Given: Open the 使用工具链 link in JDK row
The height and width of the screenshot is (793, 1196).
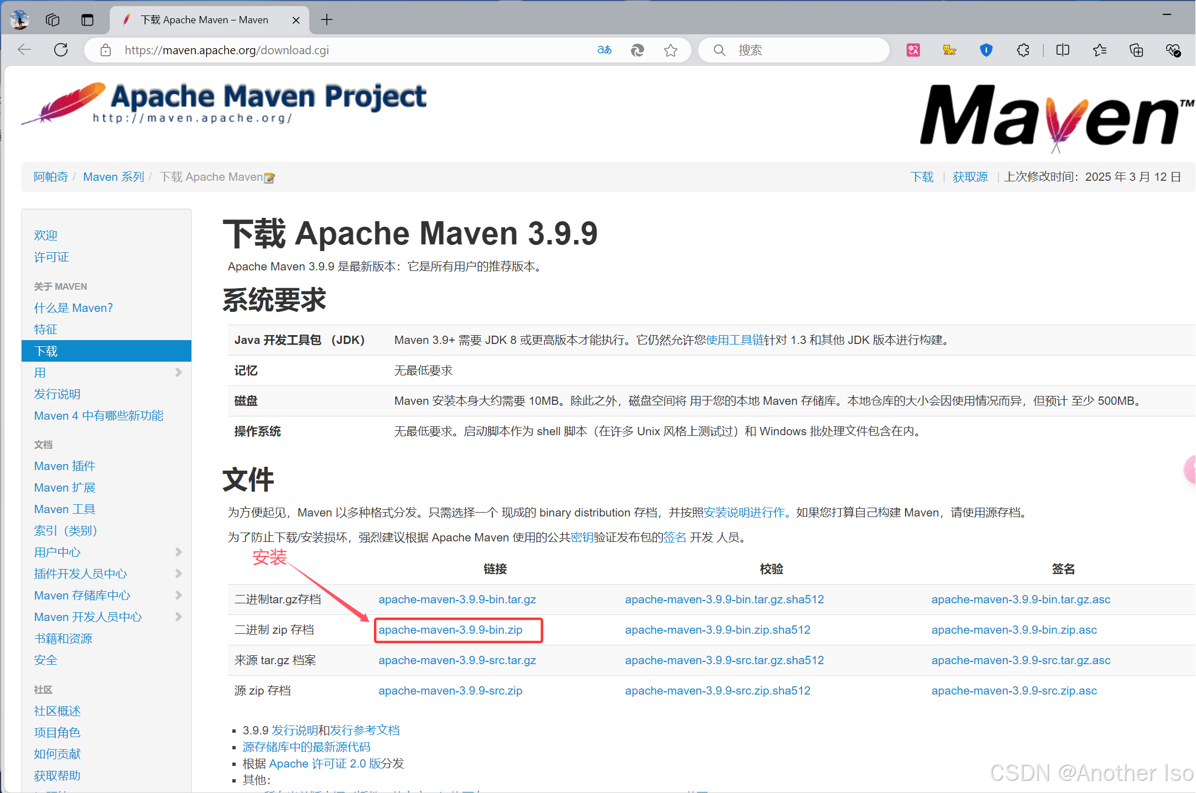Looking at the screenshot, I should [735, 340].
